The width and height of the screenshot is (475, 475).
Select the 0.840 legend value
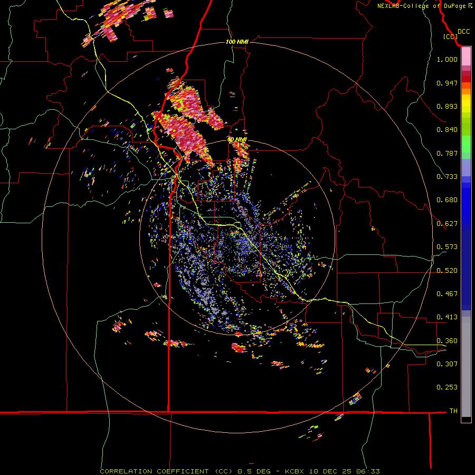tap(447, 130)
